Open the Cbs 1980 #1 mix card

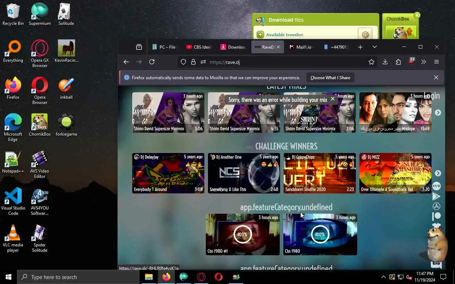(243, 234)
